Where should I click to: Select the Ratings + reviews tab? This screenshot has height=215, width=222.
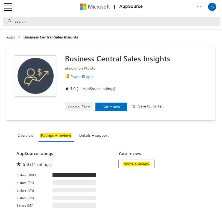(56, 136)
